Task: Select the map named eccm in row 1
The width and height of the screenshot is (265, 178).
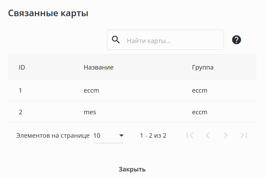Action: coord(91,91)
